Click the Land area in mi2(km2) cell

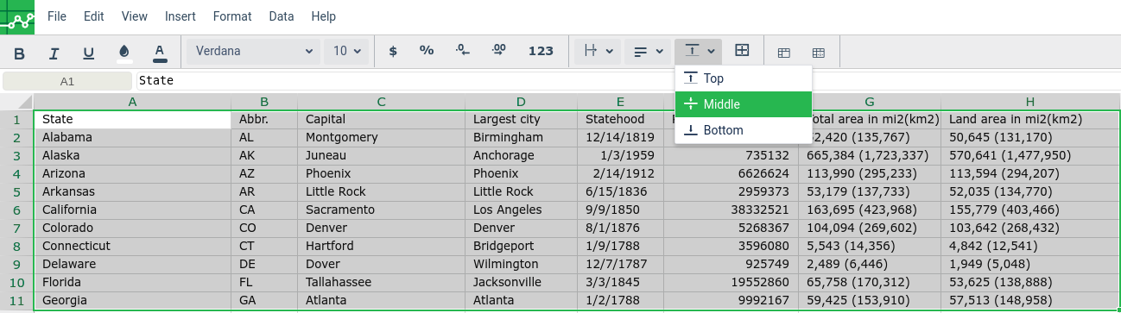[1030, 119]
